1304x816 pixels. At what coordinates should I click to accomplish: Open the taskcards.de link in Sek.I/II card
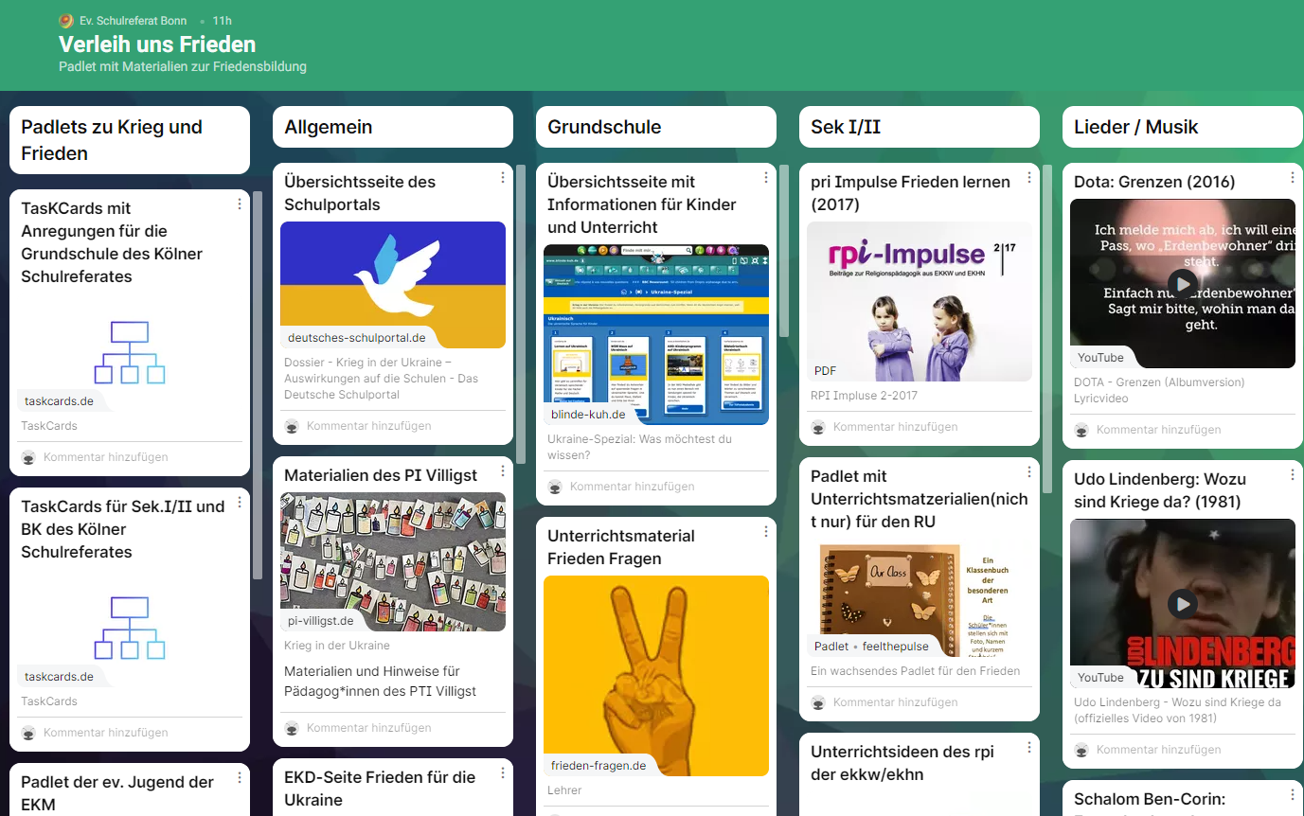[59, 677]
